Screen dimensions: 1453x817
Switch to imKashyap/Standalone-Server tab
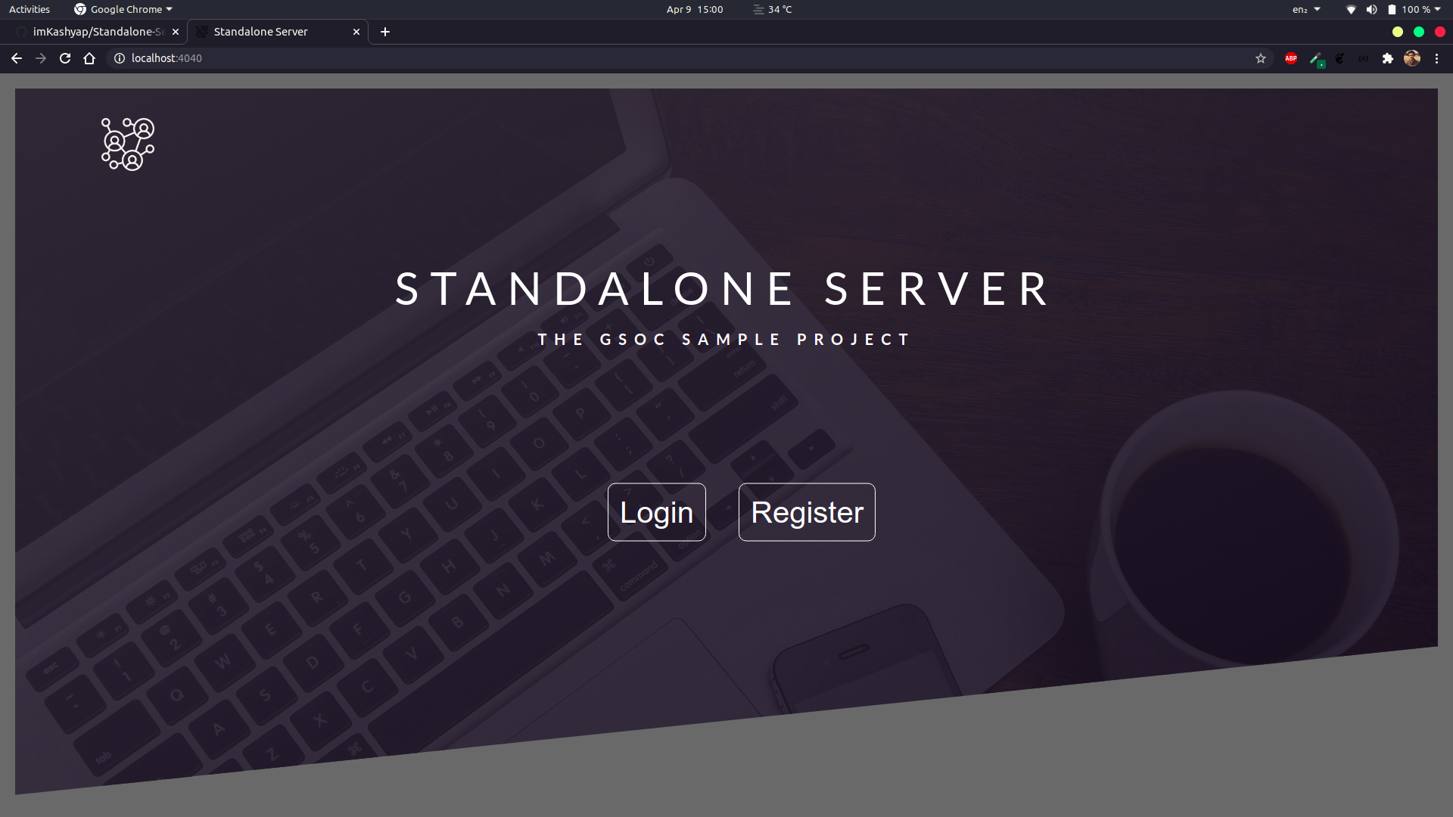98,32
